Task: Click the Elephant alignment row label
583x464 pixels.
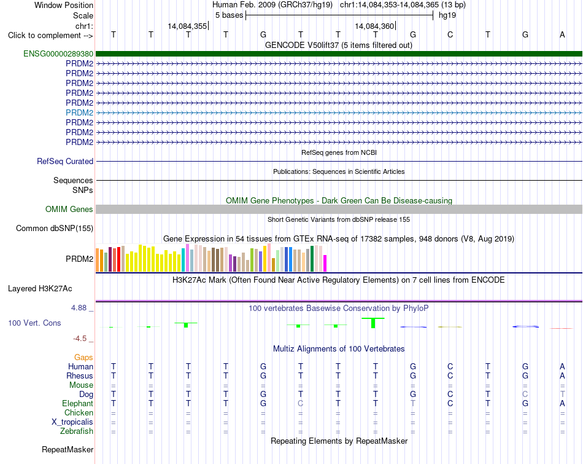Action: pyautogui.click(x=77, y=403)
